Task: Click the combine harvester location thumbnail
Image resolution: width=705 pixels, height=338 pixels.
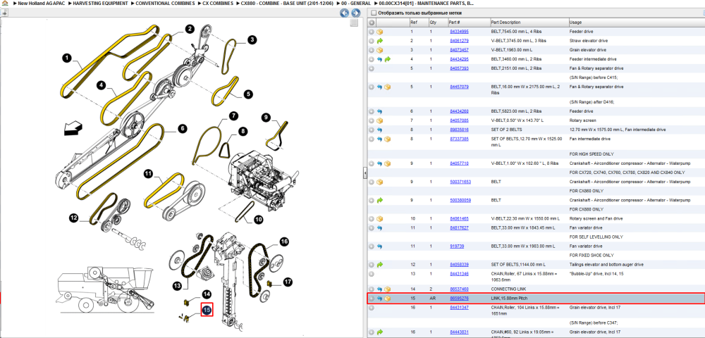Action: (x=106, y=289)
